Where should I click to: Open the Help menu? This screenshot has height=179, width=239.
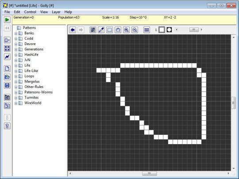68,12
